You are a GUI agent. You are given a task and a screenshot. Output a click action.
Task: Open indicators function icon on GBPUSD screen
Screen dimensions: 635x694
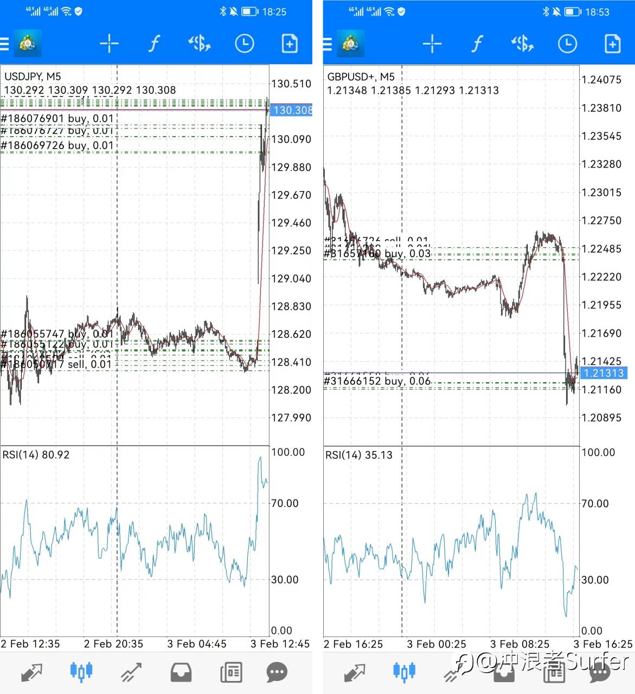[477, 43]
